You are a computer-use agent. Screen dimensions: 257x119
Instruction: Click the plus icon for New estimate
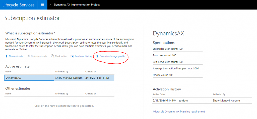[x=7, y=56]
